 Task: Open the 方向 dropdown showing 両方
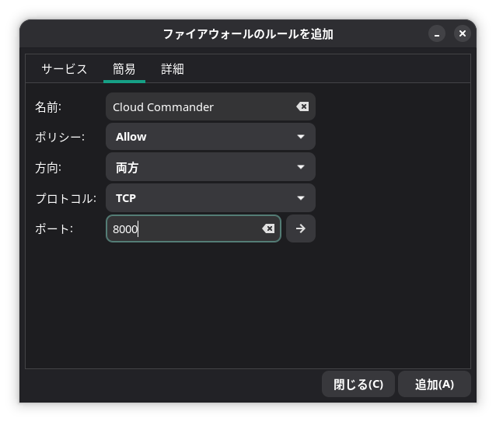coord(211,167)
